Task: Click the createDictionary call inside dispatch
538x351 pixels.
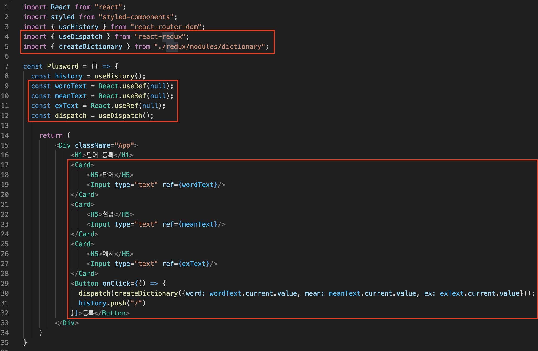Action: pos(146,293)
